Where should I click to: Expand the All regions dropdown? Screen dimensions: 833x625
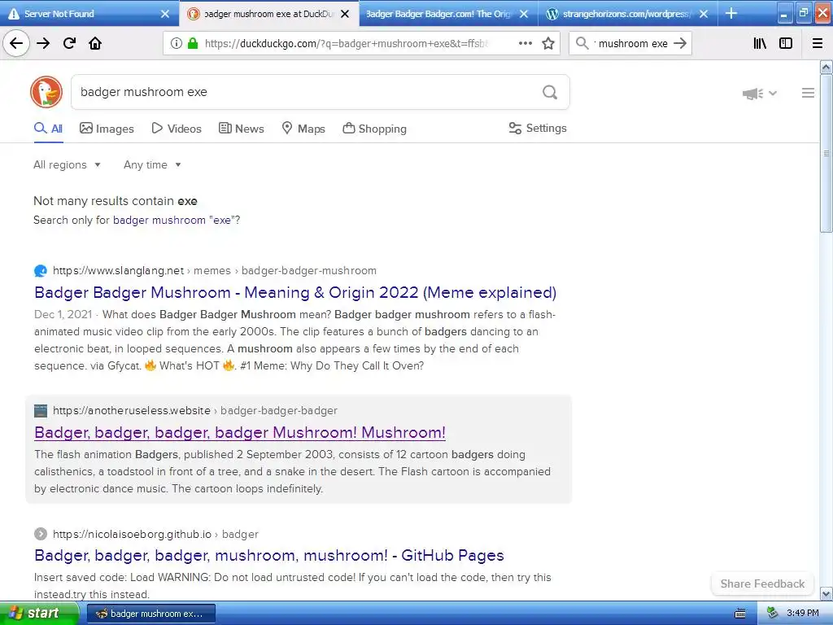[x=67, y=164]
